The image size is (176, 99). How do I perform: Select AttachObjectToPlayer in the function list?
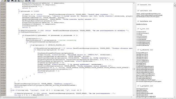[146, 80]
